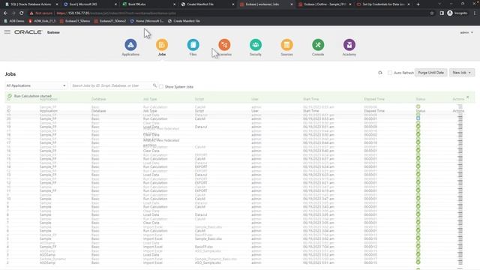Switch to Essbase Outline Sample_FP tab
This screenshot has width=480, height=270.
[x=324, y=4]
